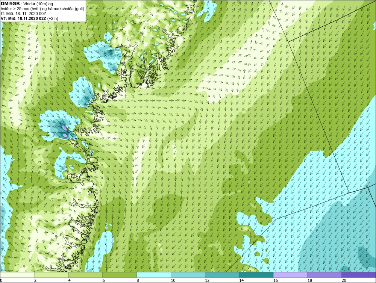This screenshot has height=283, width=376.
Task: Click the legend scale value 12
Action: point(207,280)
